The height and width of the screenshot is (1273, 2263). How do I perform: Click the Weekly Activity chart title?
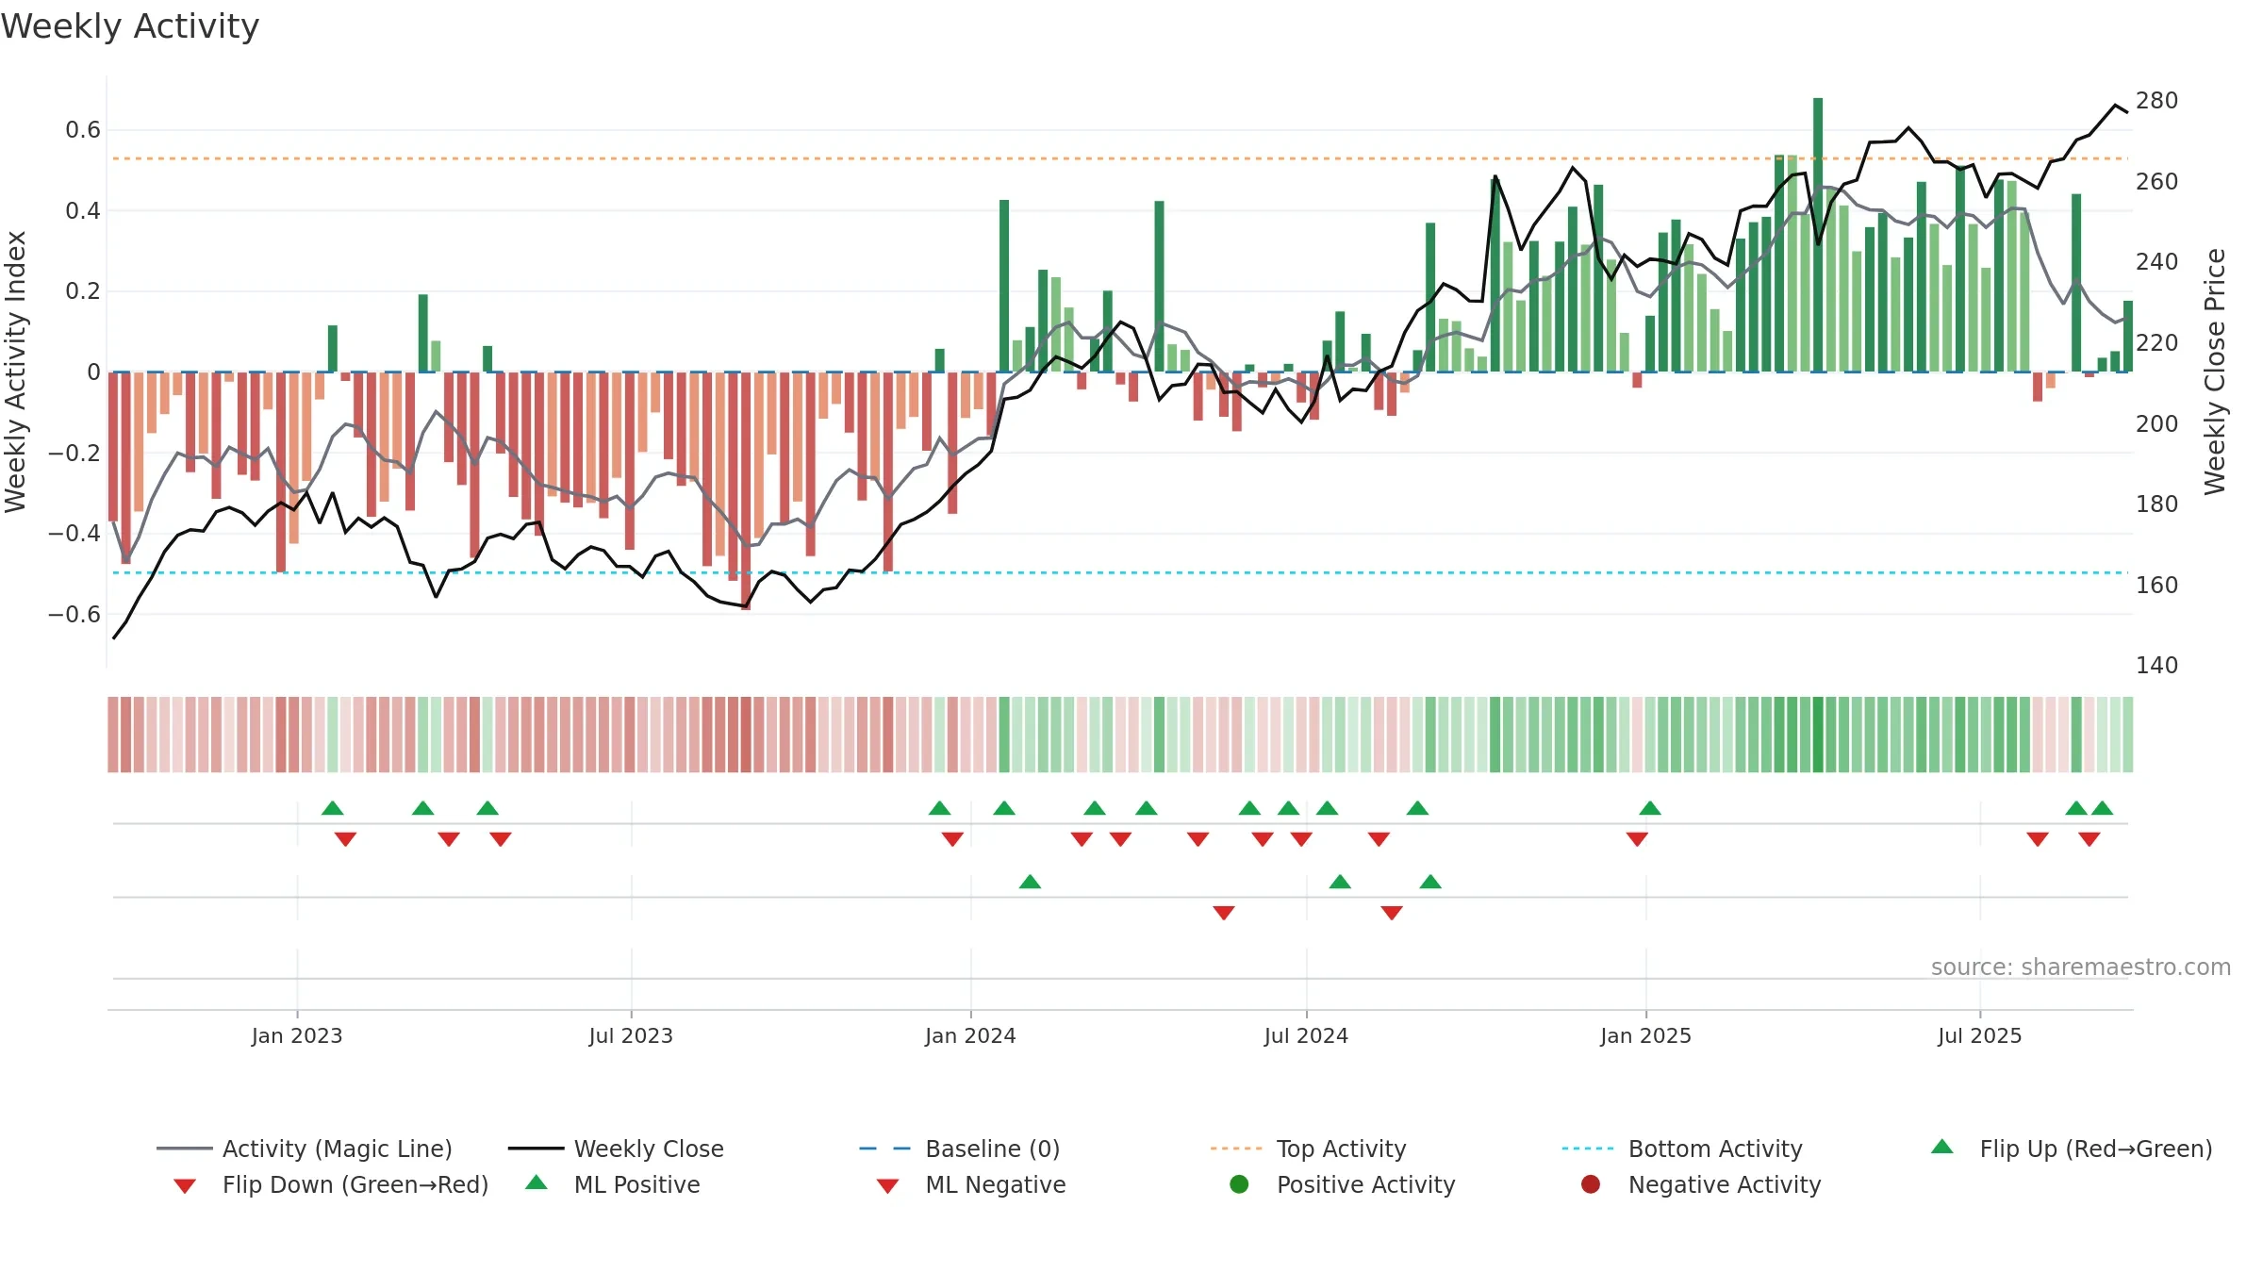(130, 26)
